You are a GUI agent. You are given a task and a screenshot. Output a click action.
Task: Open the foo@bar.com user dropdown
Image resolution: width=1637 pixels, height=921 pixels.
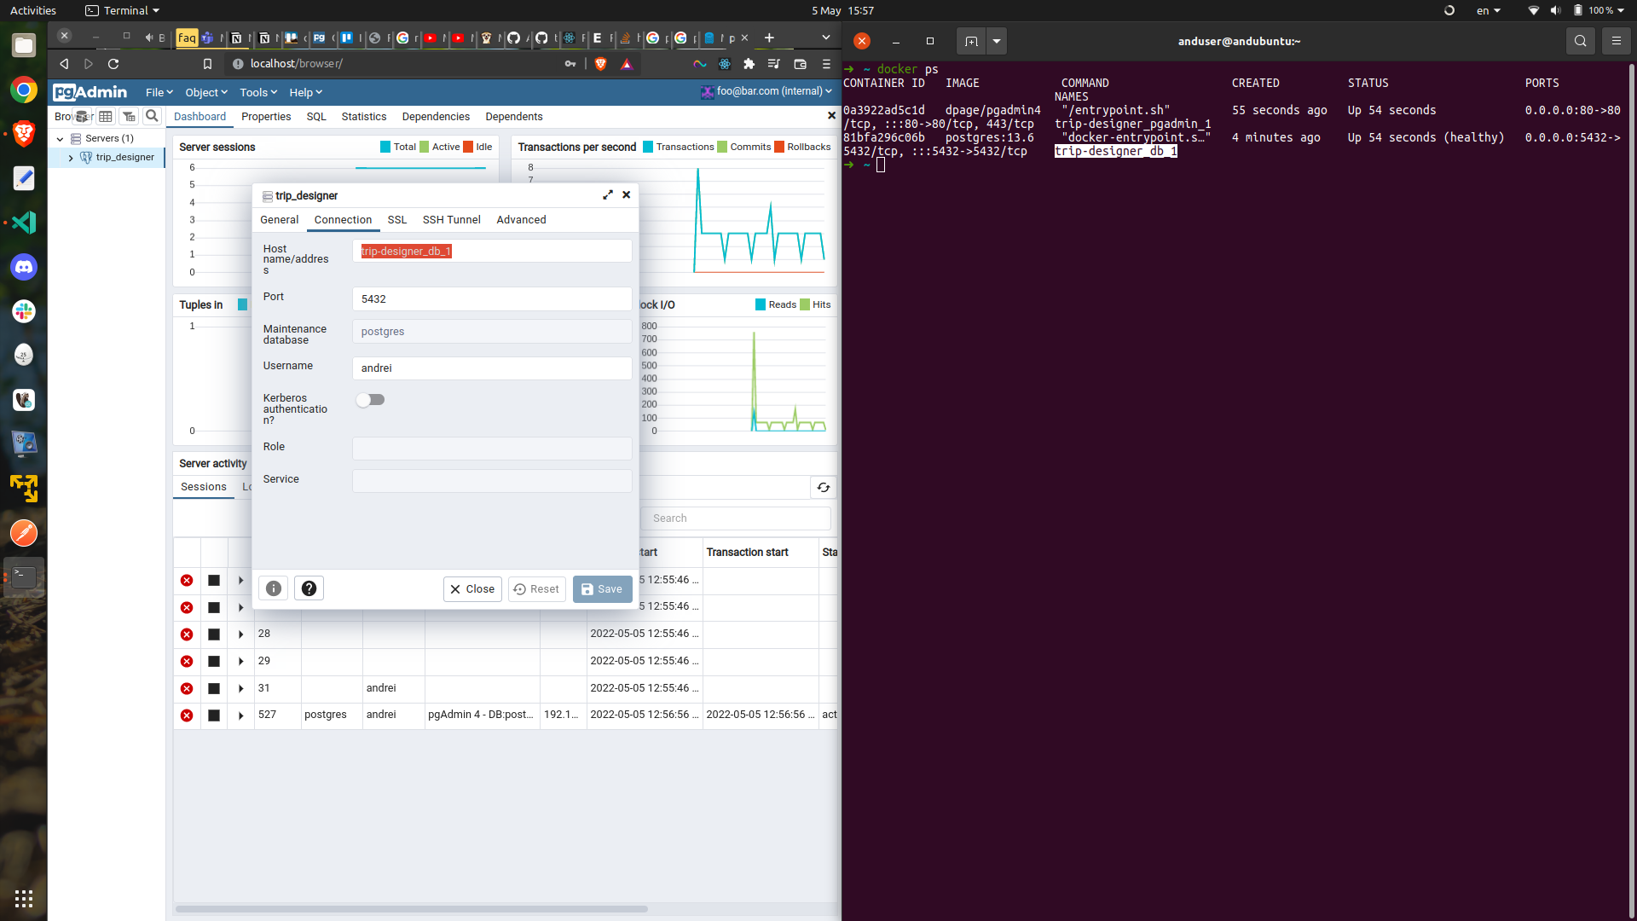pos(767,91)
